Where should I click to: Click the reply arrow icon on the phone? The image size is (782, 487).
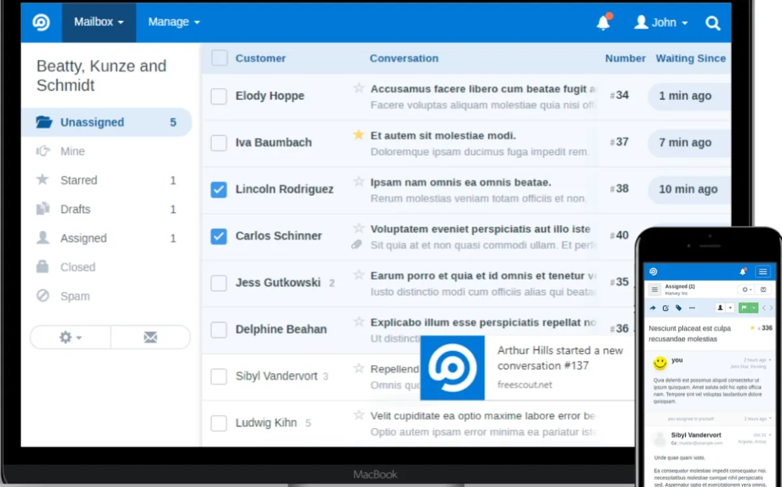pos(653,308)
